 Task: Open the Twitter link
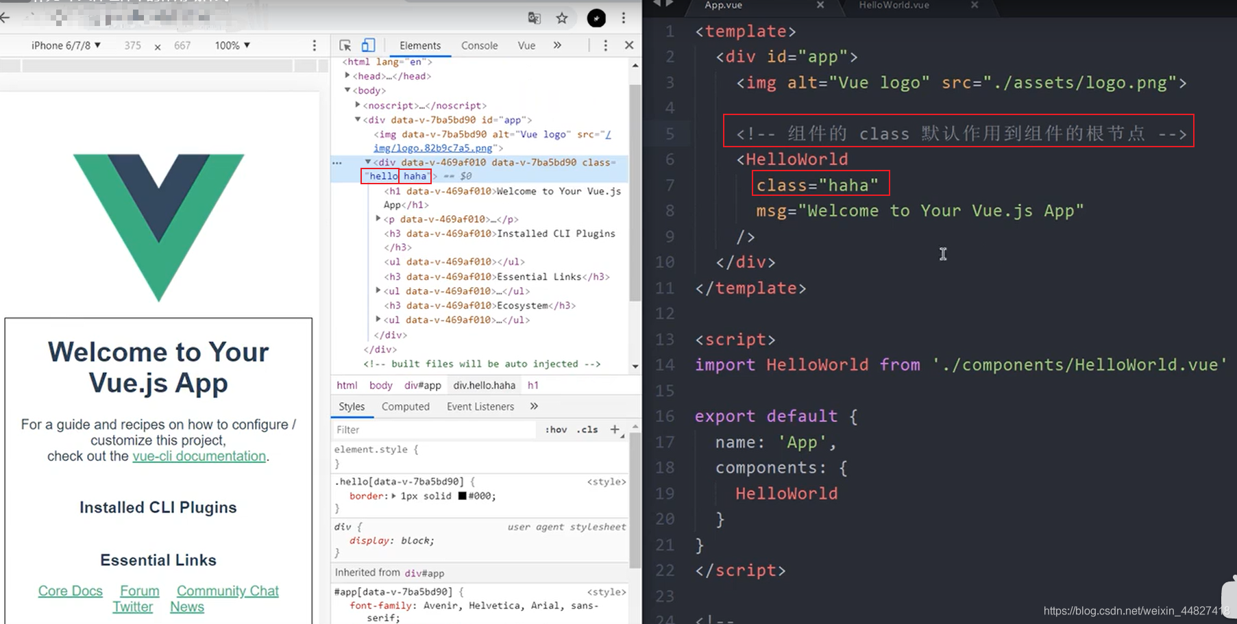point(133,607)
